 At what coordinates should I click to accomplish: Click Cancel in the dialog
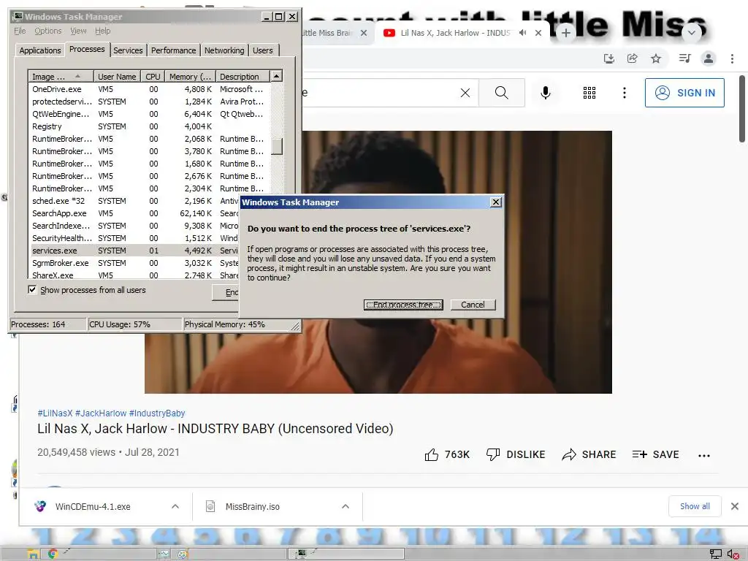(473, 305)
